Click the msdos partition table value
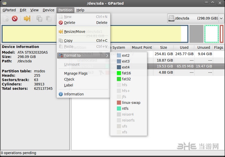 [x=39, y=71]
